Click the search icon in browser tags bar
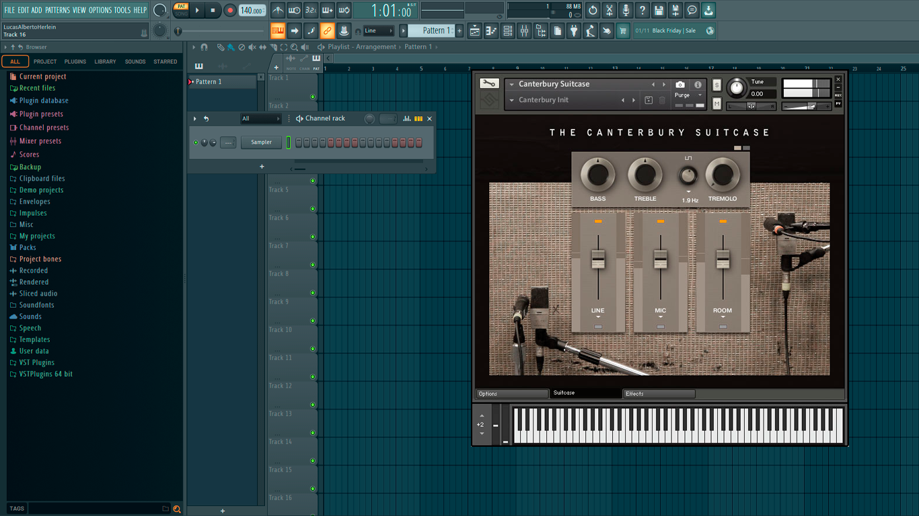 coord(177,509)
